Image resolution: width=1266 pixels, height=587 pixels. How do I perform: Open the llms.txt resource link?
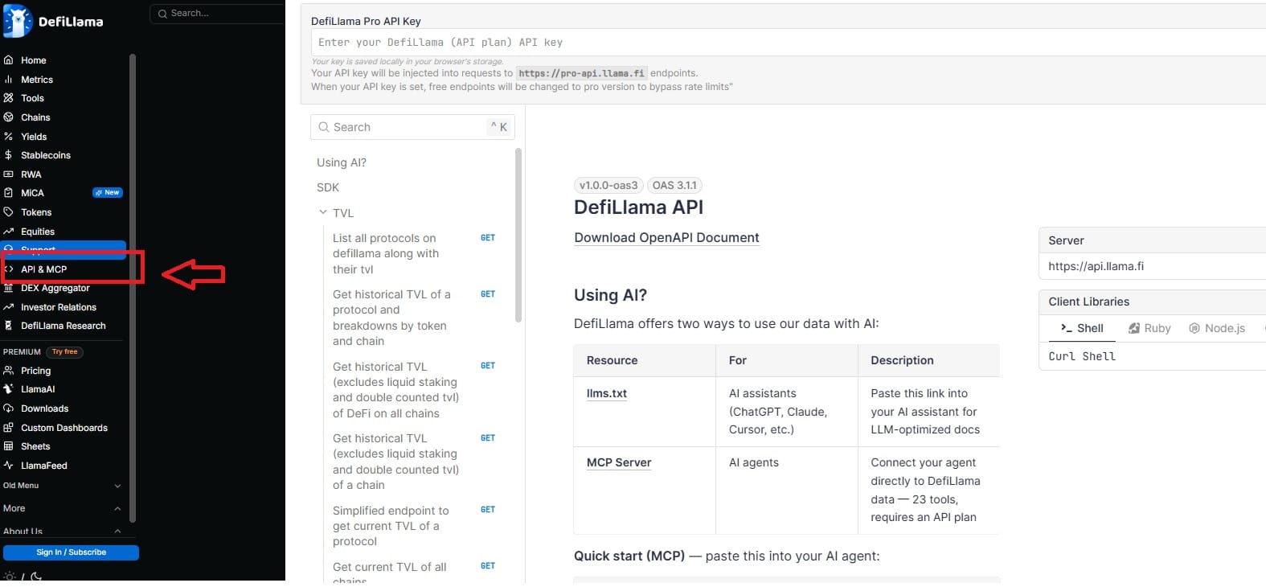click(x=607, y=393)
